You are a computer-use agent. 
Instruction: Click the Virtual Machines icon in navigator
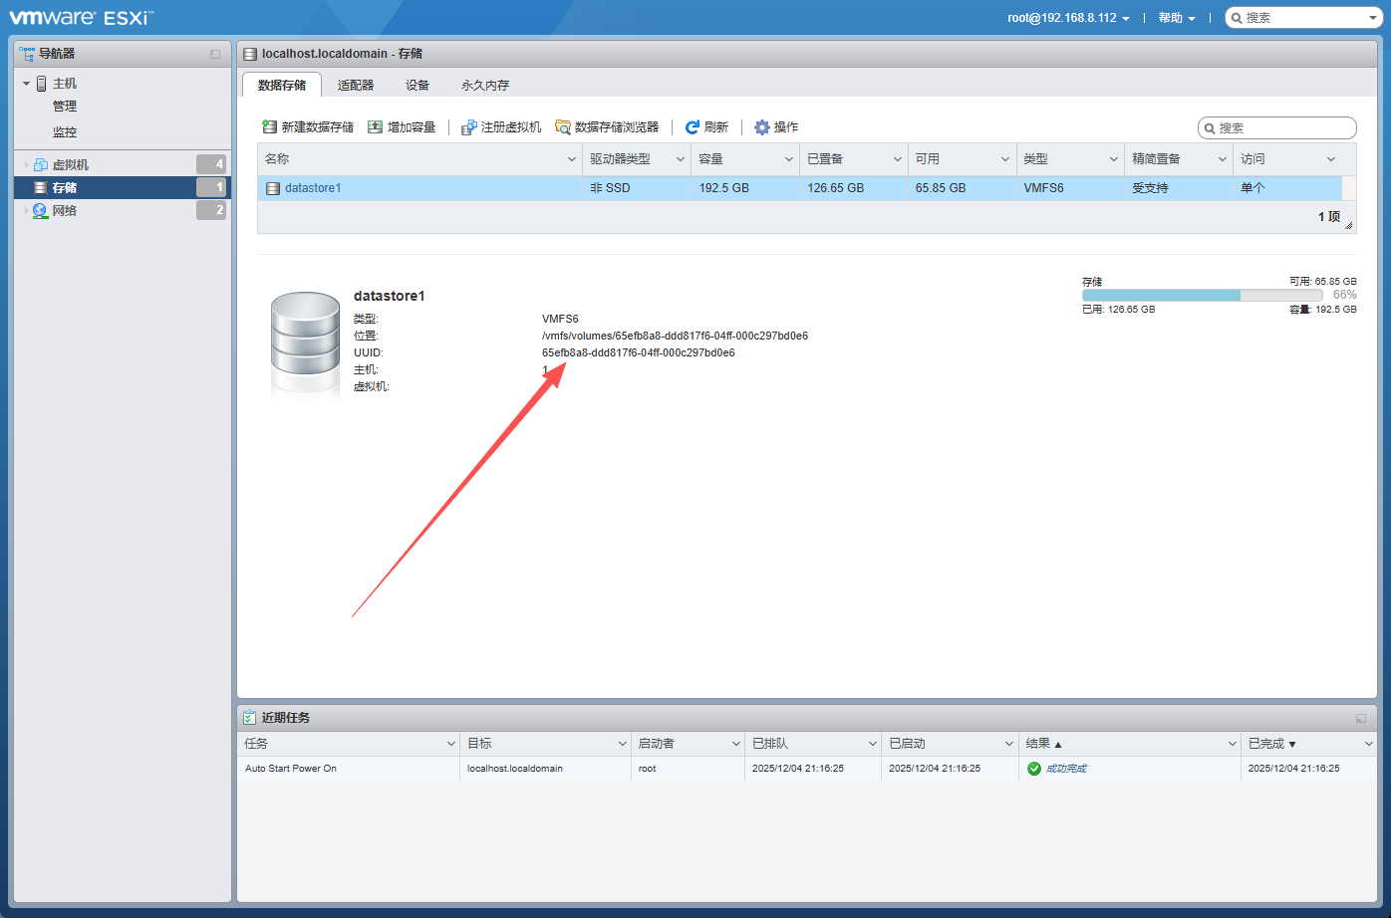41,165
